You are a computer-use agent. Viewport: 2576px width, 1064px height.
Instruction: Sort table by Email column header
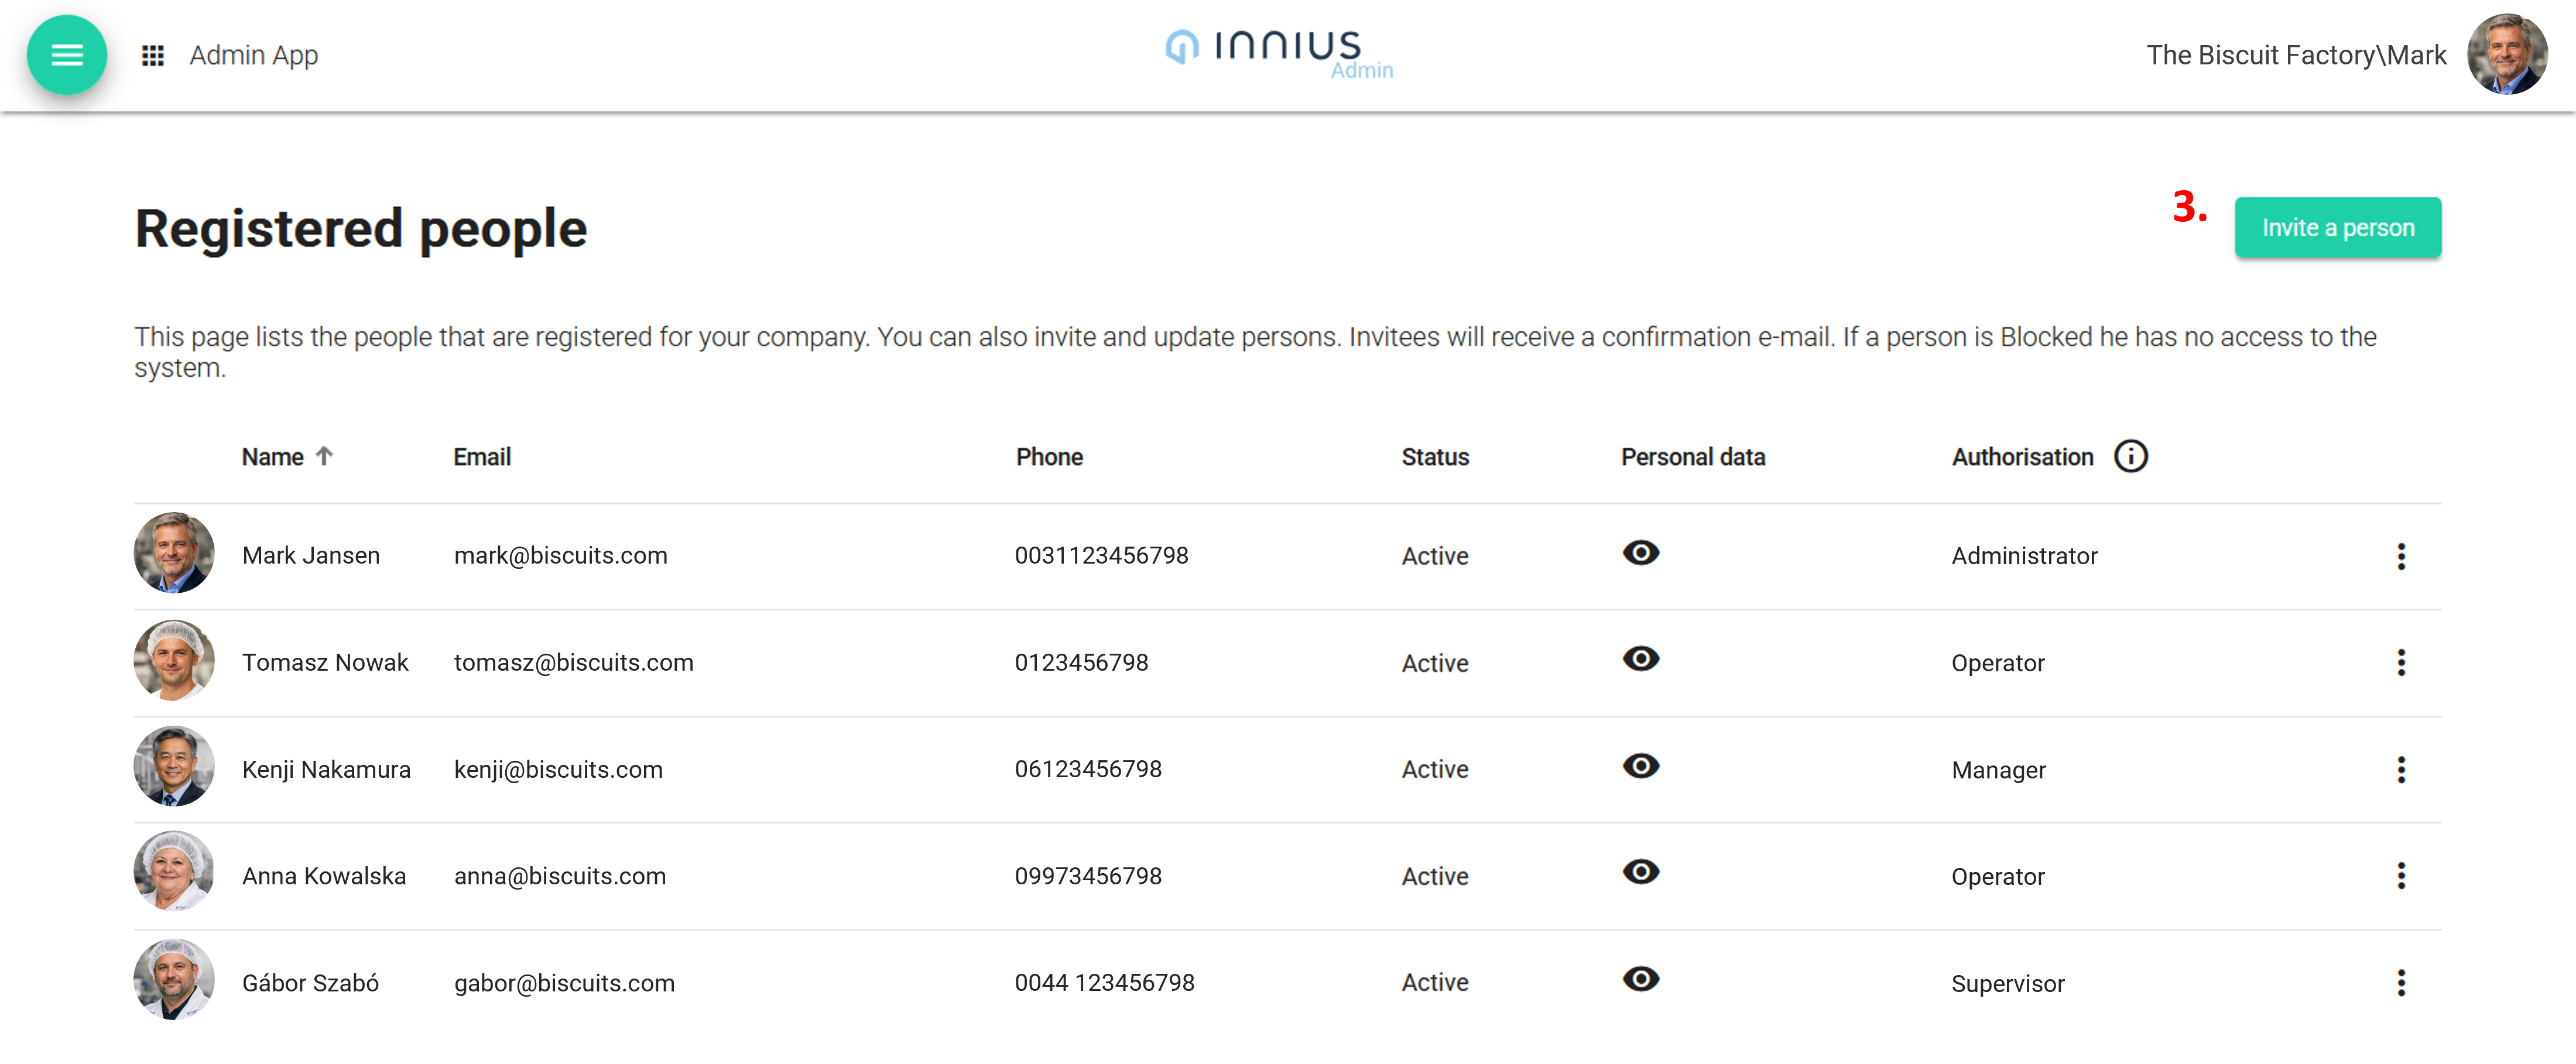click(482, 457)
